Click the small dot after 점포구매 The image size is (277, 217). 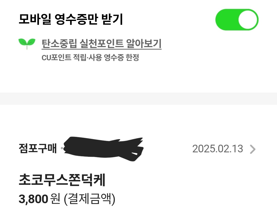62,149
